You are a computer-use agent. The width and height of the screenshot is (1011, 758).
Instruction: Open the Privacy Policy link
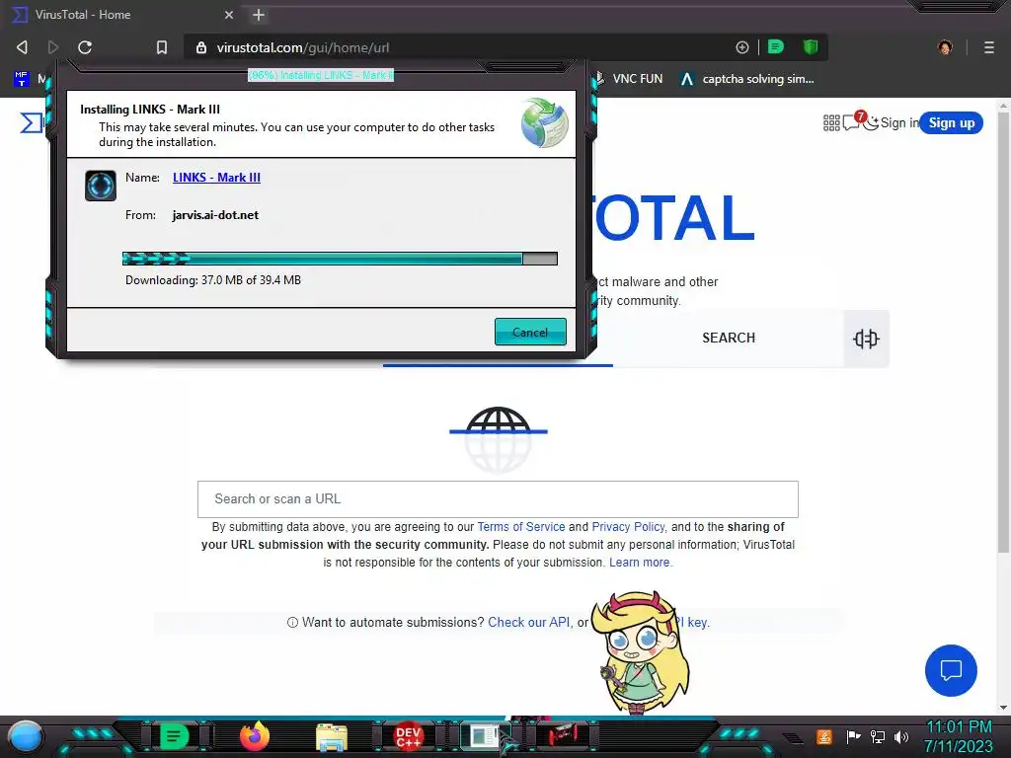tap(628, 527)
